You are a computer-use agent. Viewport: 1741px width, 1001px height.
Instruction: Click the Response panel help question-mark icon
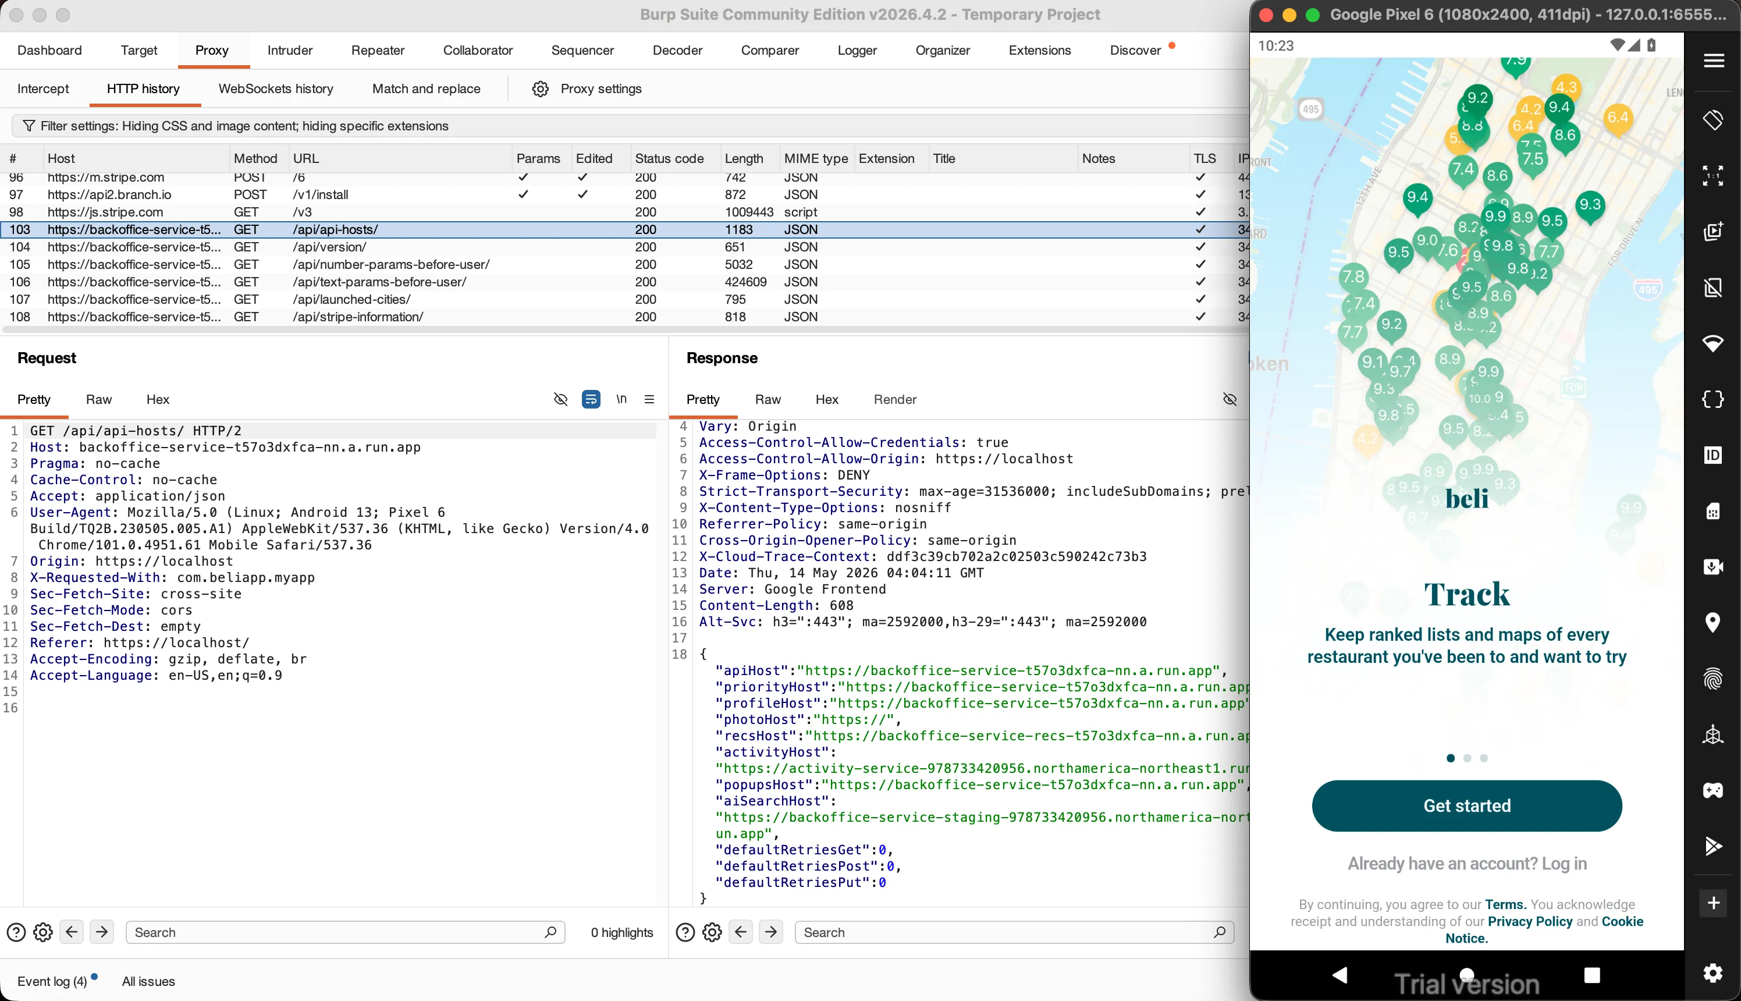click(685, 932)
